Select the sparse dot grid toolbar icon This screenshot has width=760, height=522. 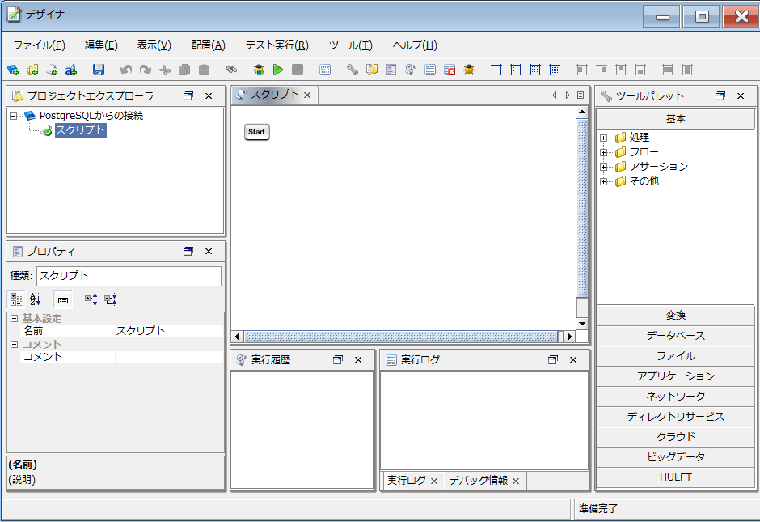point(516,70)
